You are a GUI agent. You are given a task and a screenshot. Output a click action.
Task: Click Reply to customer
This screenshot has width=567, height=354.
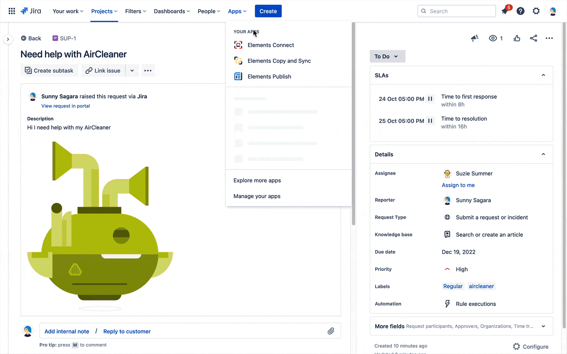point(127,331)
